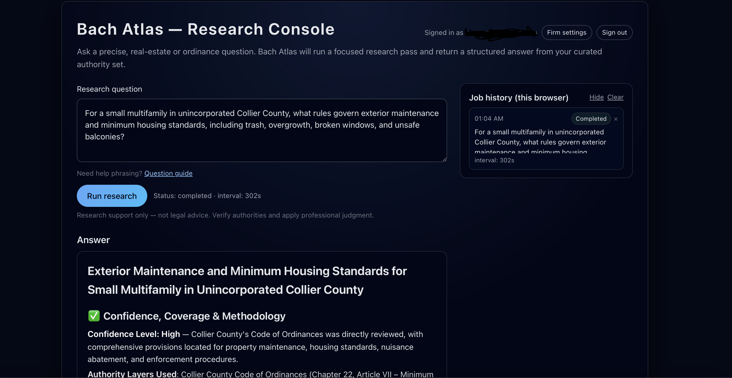Open Firm settings
The image size is (732, 378).
coord(566,32)
